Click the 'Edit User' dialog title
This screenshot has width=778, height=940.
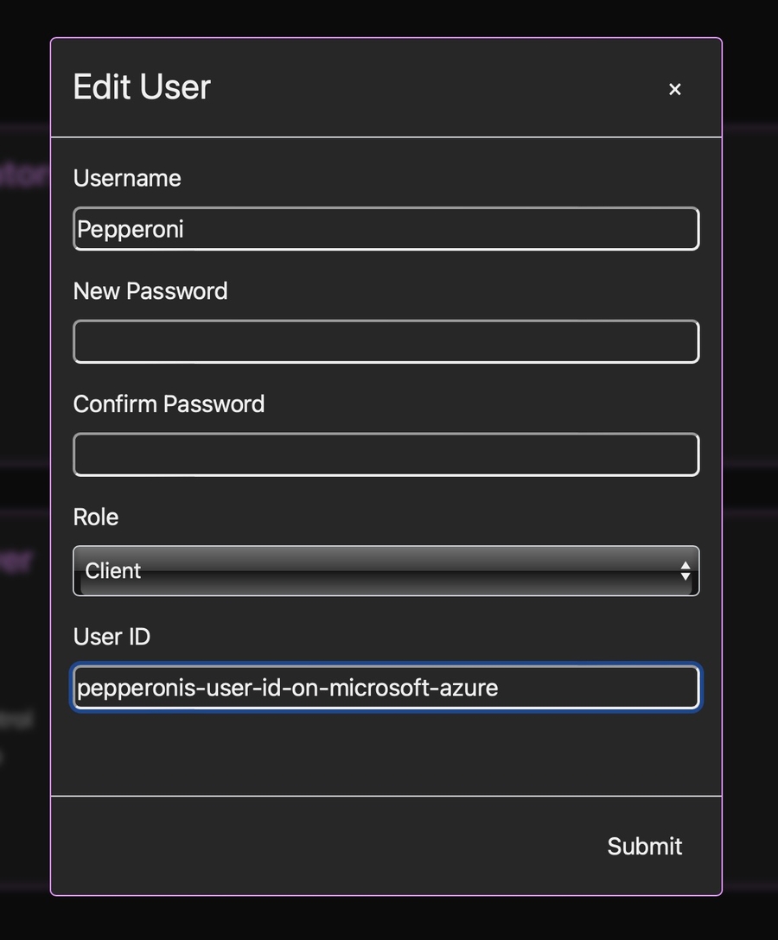point(142,87)
